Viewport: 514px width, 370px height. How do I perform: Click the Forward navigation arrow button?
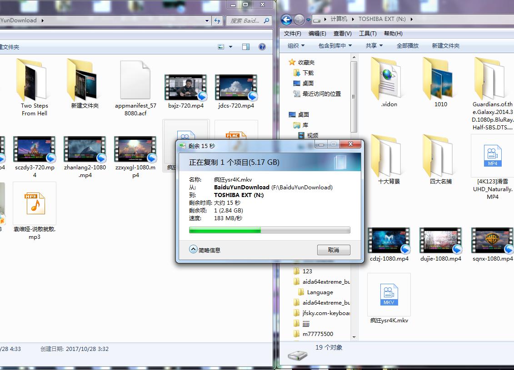coord(299,20)
